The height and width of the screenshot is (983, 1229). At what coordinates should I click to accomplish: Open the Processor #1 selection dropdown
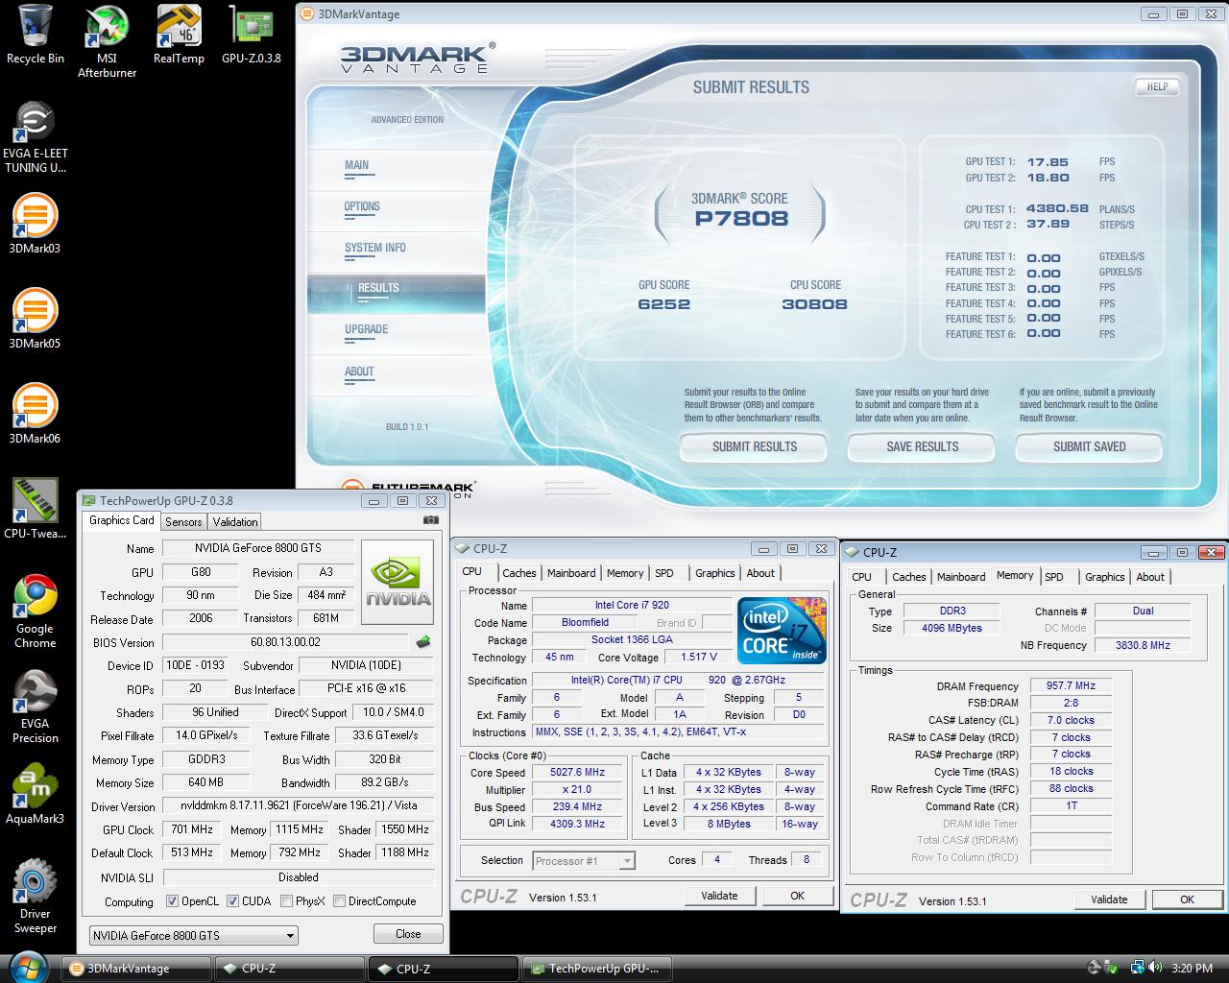pyautogui.click(x=584, y=861)
